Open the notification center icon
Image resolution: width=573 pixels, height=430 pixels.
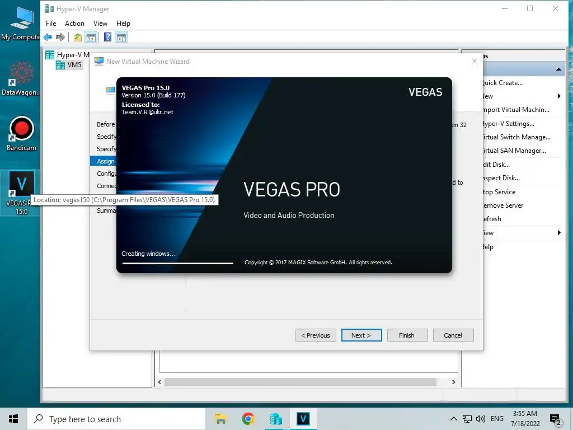point(556,419)
